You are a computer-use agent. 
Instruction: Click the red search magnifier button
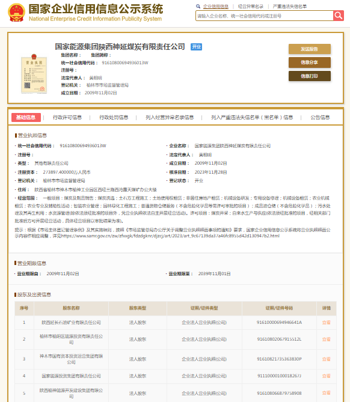click(339, 16)
